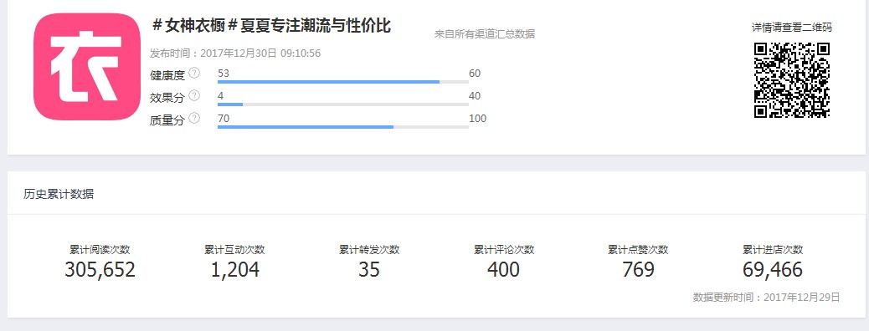The width and height of the screenshot is (869, 331).
Task: Click the 累计评论次数 value 400
Action: [504, 269]
